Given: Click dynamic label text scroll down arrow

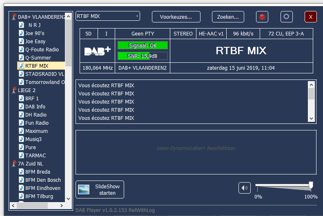Looking at the screenshot, I should tap(311, 119).
